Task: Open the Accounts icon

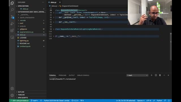Action: point(12,89)
